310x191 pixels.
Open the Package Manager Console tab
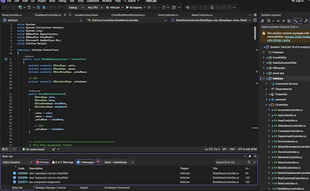[x=51, y=188]
